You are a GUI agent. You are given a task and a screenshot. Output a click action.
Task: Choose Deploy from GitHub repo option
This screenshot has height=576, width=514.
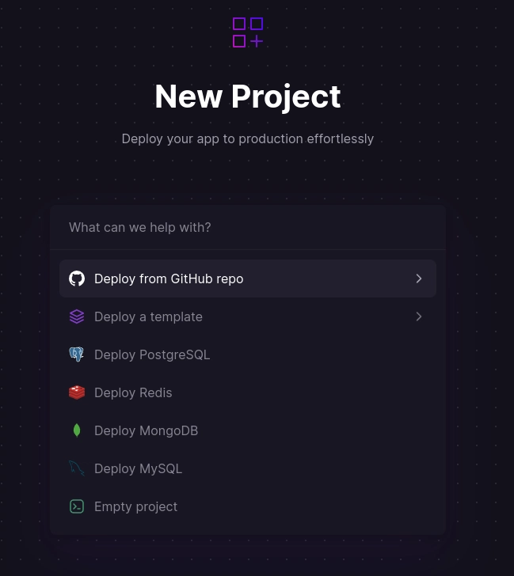click(x=248, y=279)
